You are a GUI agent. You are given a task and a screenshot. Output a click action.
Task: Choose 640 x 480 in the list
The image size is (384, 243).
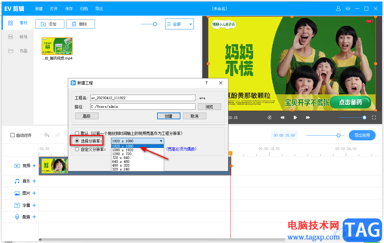point(138,161)
